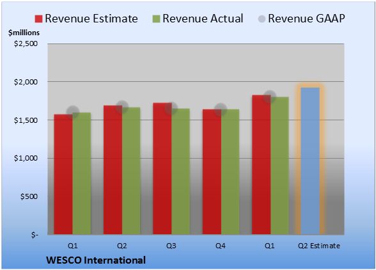Viewport: 376px width, 270px height.
Task: Select the blue Q2 Estimate bar
Action: (310, 161)
